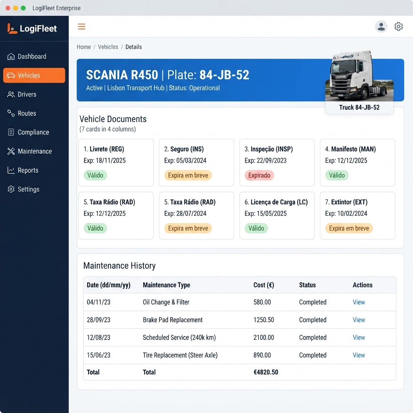Screen dimensions: 413x413
Task: Navigate to the Vehicles breadcrumb
Action: coord(108,47)
